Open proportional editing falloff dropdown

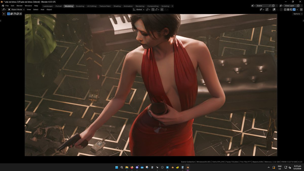tap(166, 9)
